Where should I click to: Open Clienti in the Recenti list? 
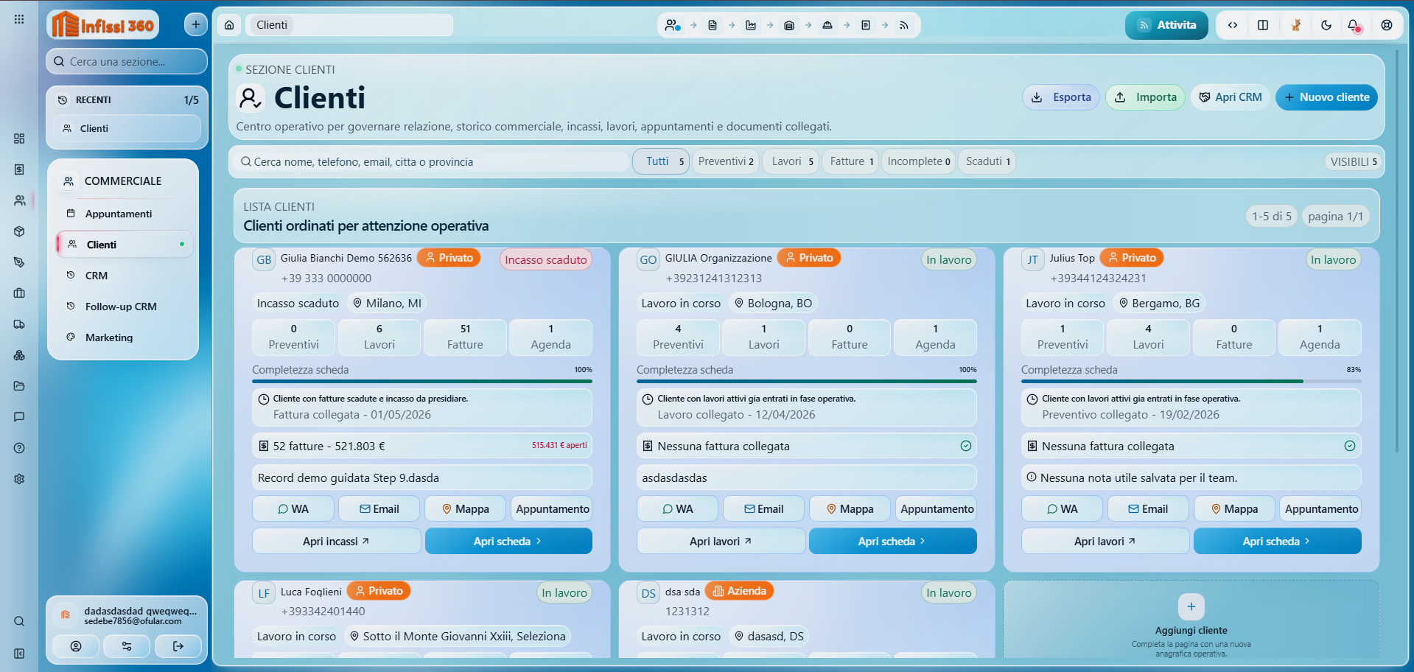tap(127, 128)
